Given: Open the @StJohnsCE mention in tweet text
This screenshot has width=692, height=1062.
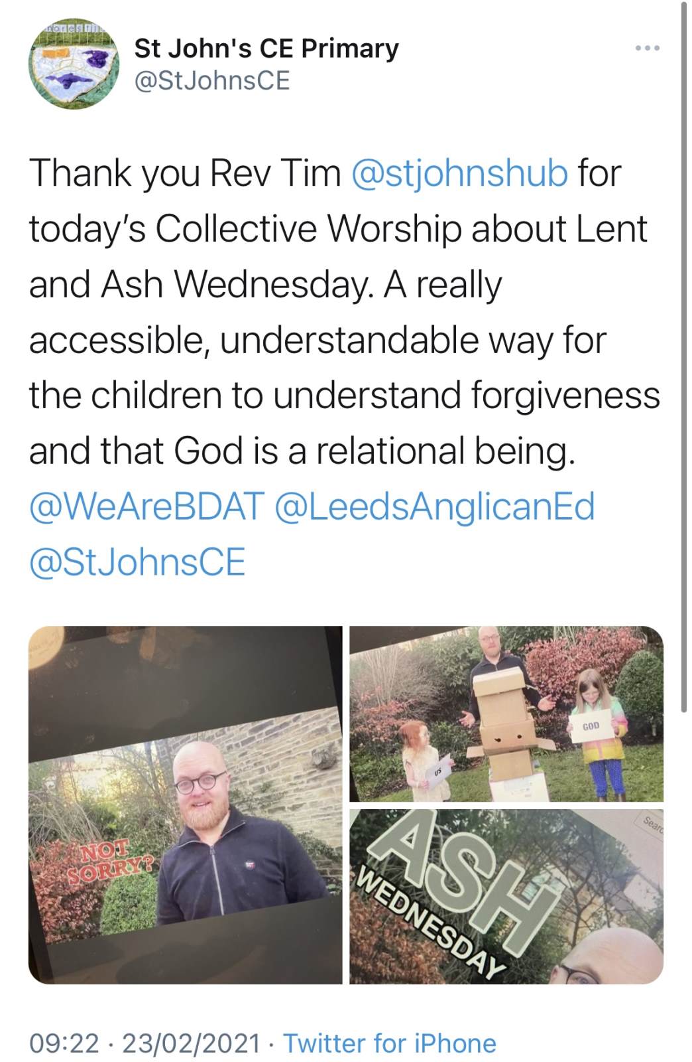Looking at the screenshot, I should pos(137,562).
